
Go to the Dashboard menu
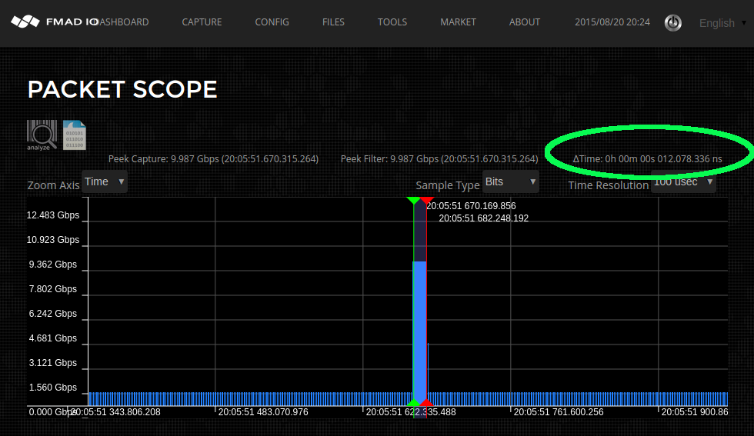125,22
